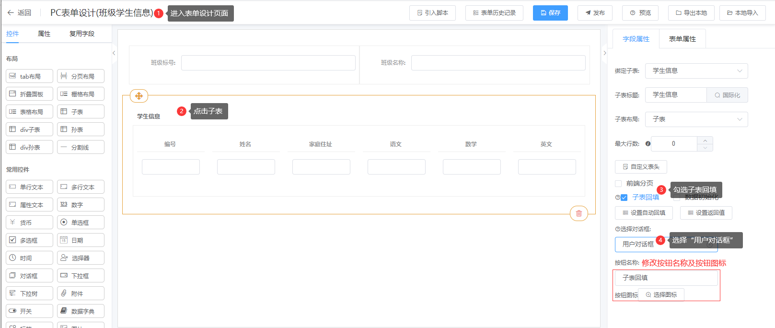The image size is (775, 328).
Task: Pick the 日期 date control
Action: [x=81, y=240]
